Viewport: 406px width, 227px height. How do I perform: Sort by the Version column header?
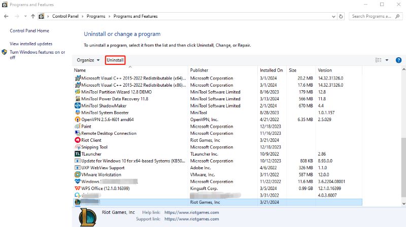pyautogui.click(x=325, y=70)
